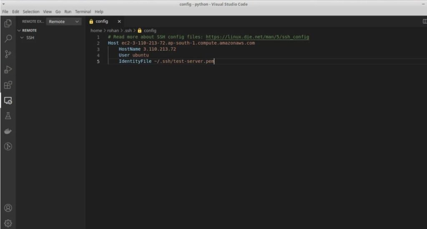
Task: Open the View menu
Action: tap(47, 12)
